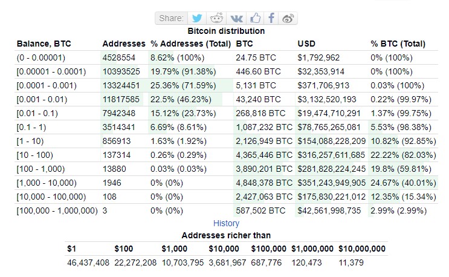The image size is (449, 277).
Task: Select the '[0.0001 - 0.001)' balance range
Action: click(x=47, y=86)
